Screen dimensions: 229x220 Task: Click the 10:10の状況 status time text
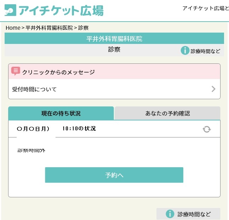coord(79,129)
